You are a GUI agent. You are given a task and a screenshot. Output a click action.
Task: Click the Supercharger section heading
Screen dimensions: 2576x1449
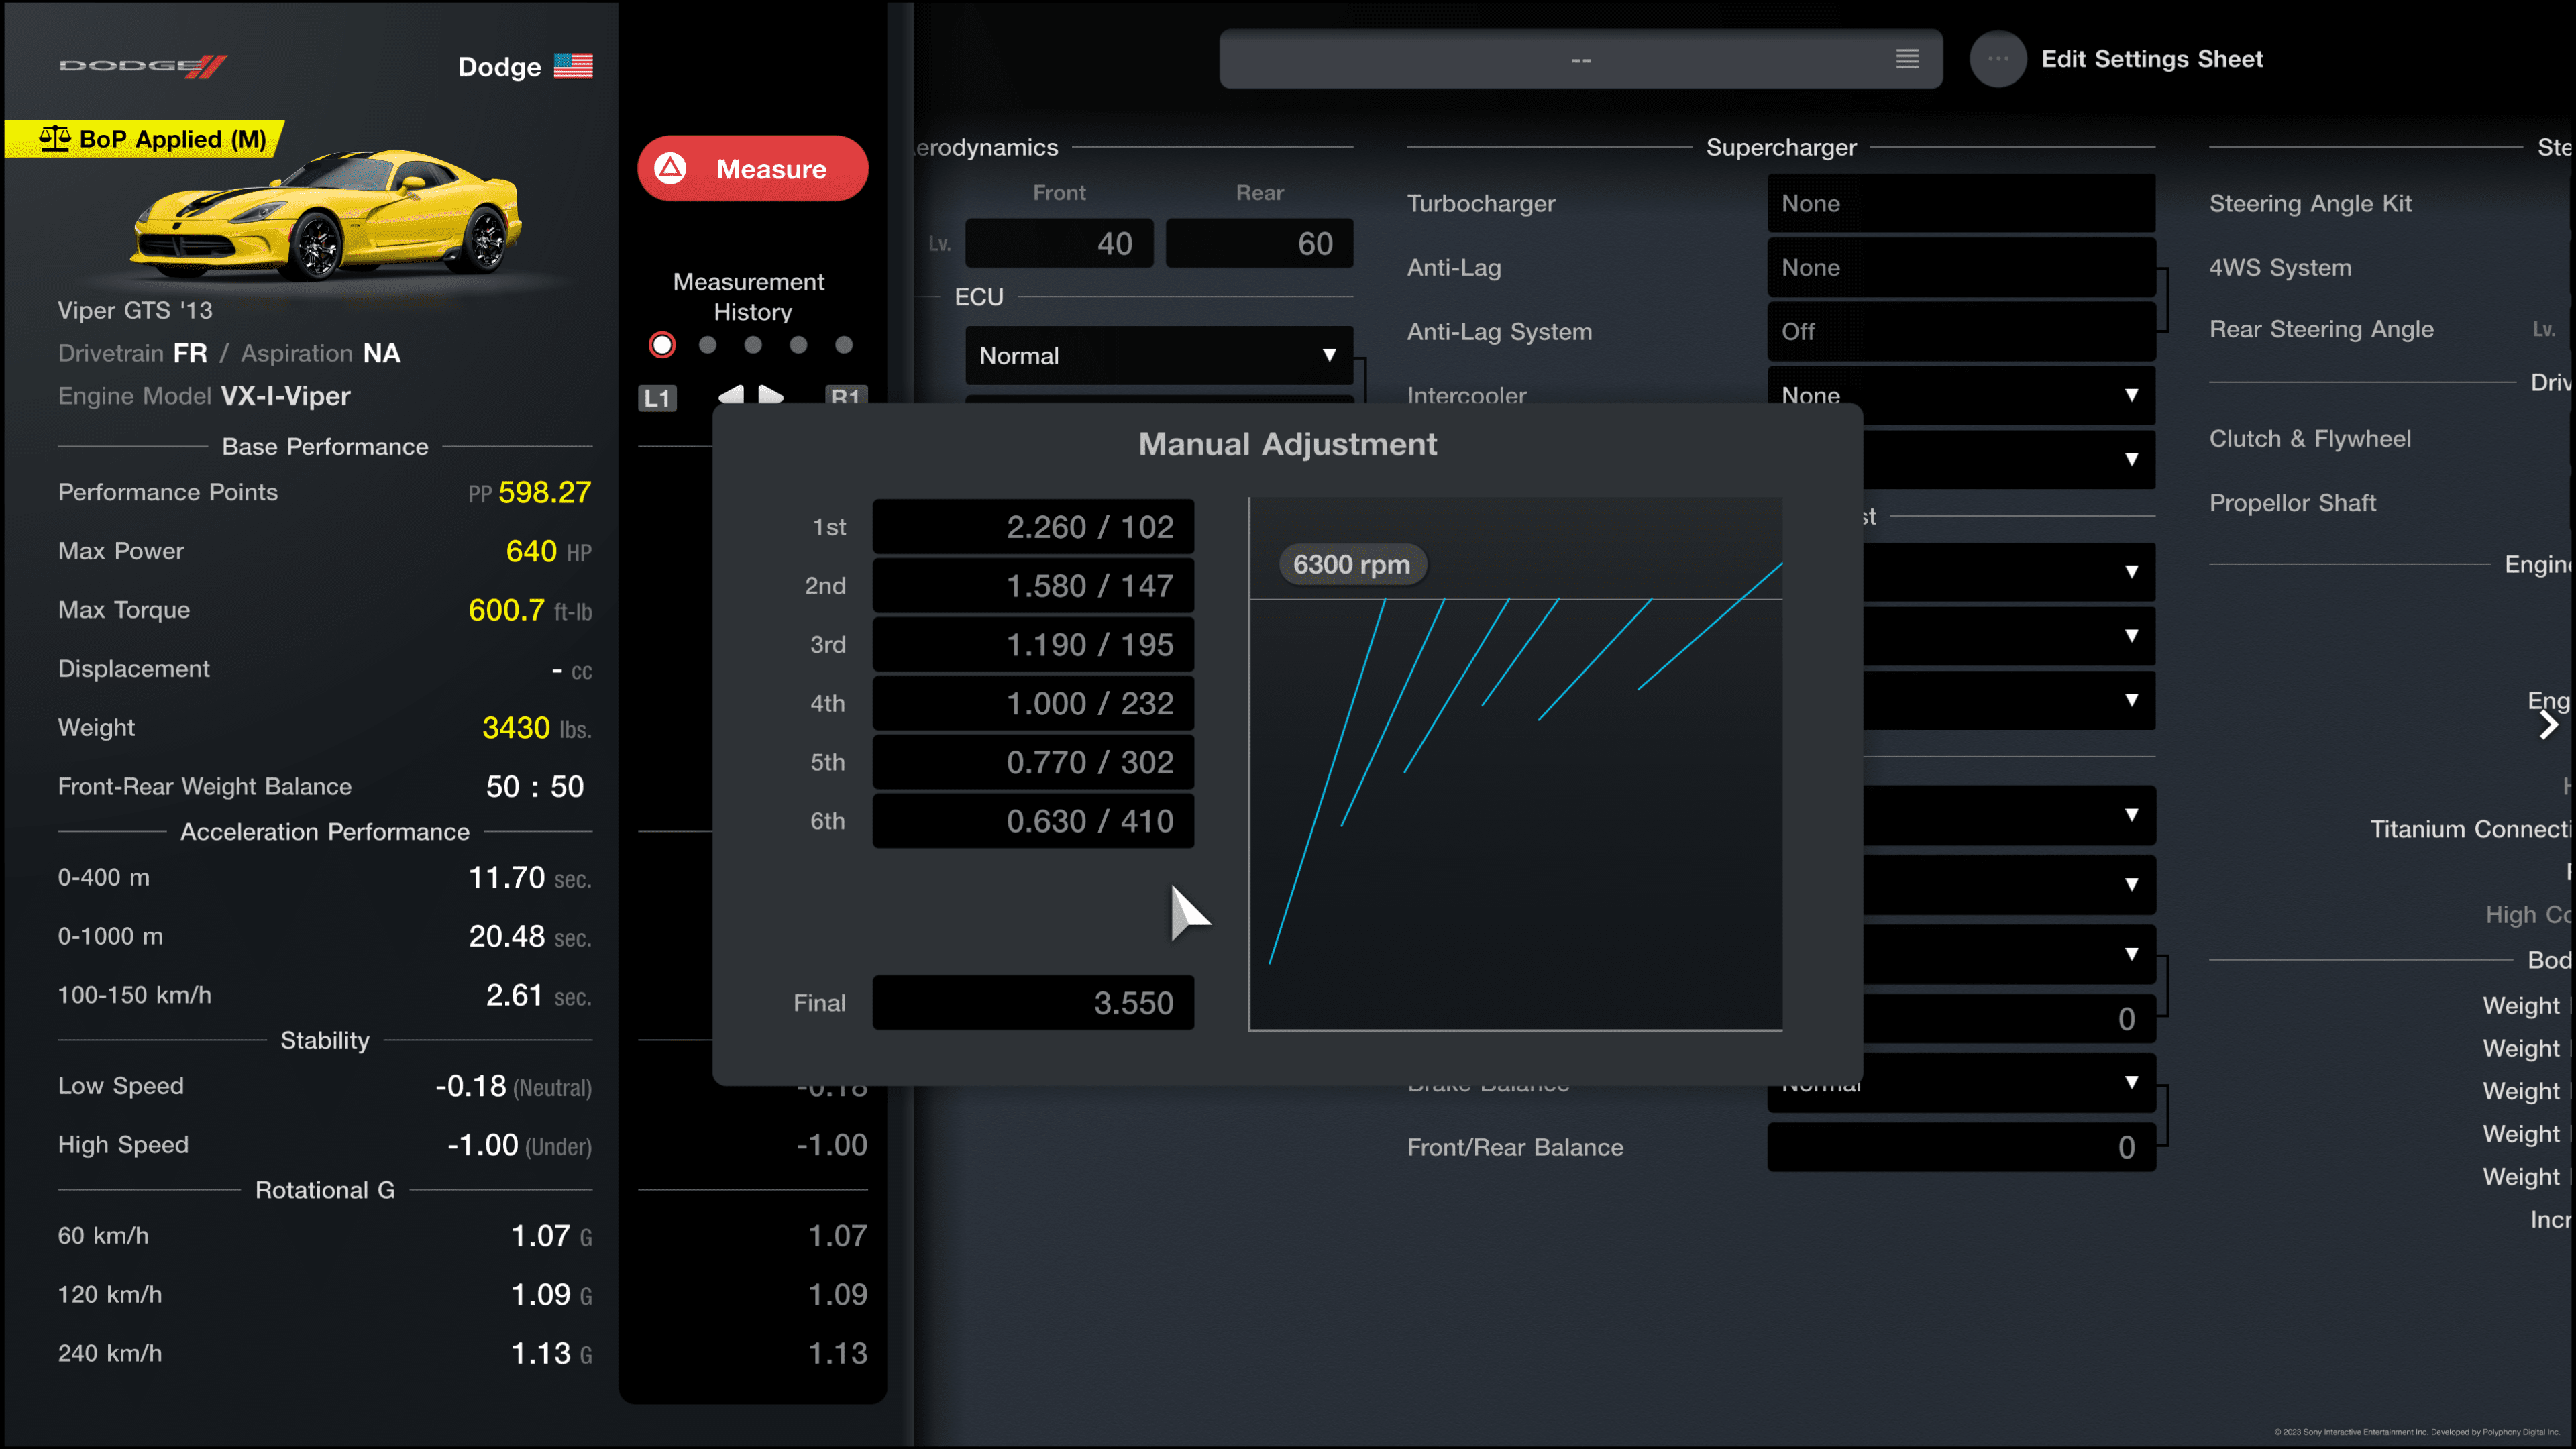point(1781,147)
